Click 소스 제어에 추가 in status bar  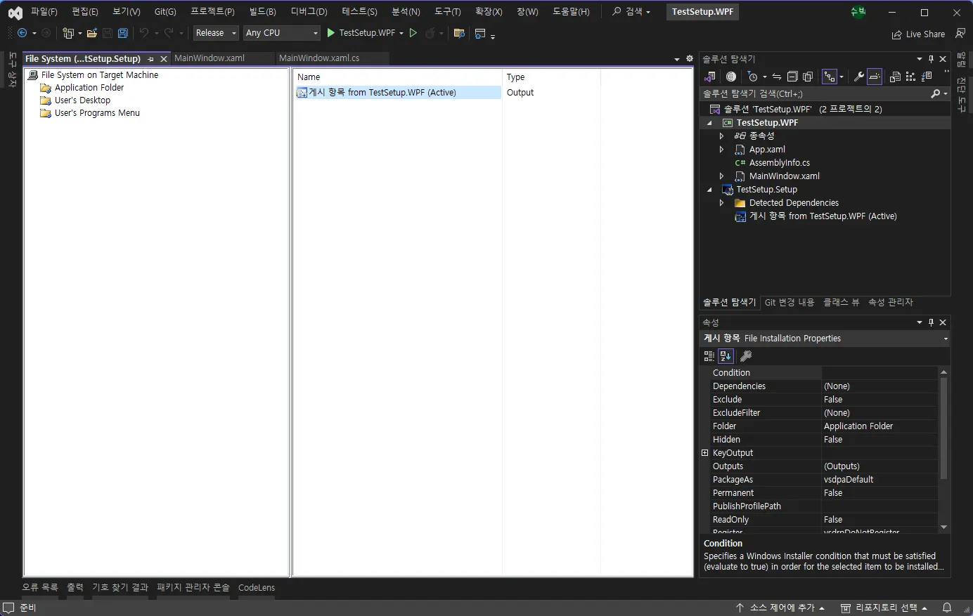(780, 608)
